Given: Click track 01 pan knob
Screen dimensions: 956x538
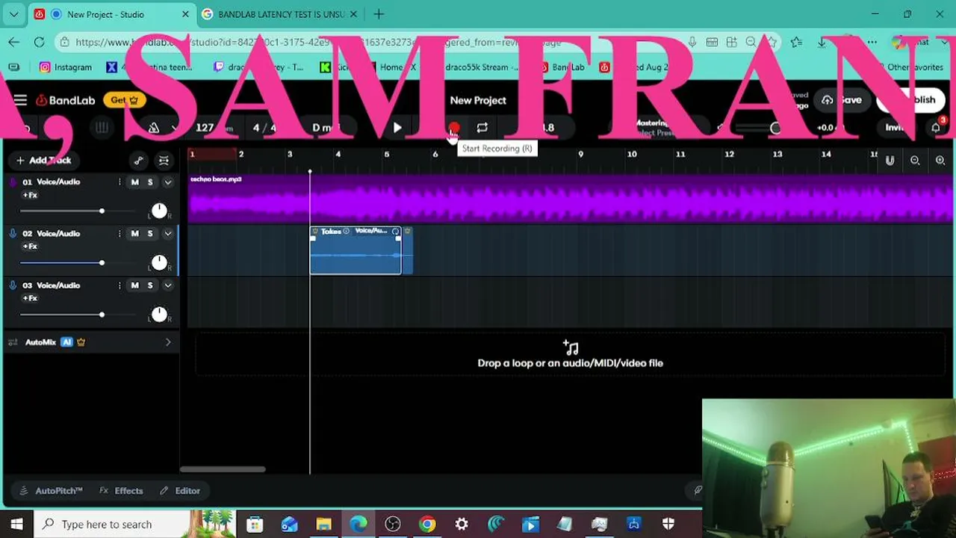Looking at the screenshot, I should (159, 211).
